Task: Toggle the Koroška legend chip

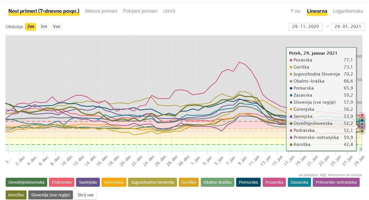Action: pos(16,195)
